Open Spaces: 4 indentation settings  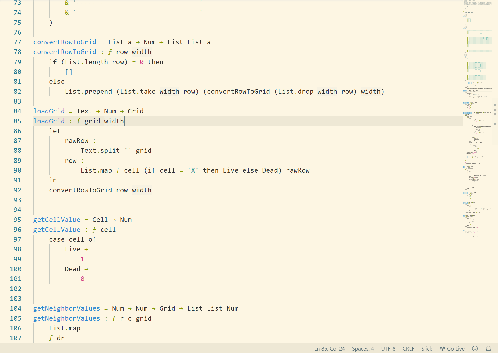pos(363,349)
